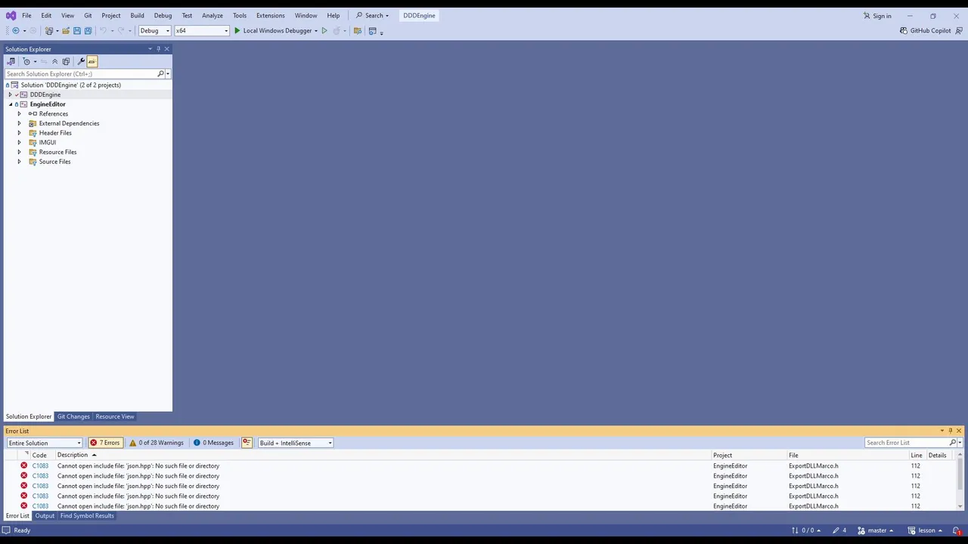Screen dimensions: 968x544
Task: Select Solution 'DDDEngine' root node
Action: pyautogui.click(x=70, y=85)
